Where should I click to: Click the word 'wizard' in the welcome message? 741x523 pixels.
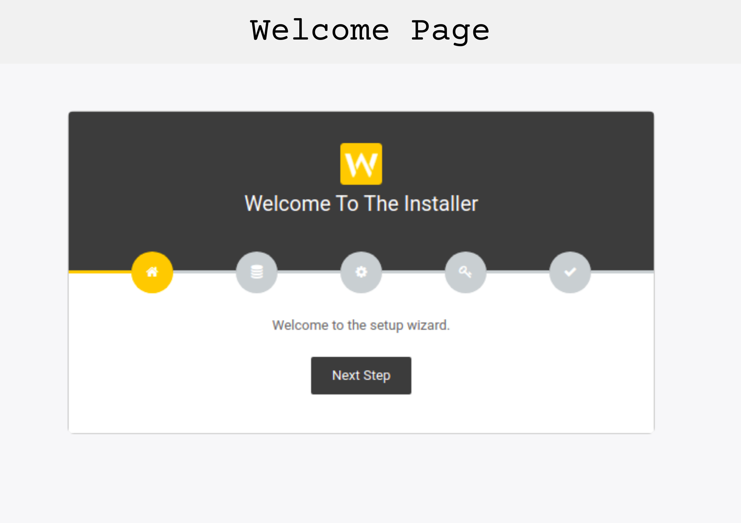pos(427,325)
